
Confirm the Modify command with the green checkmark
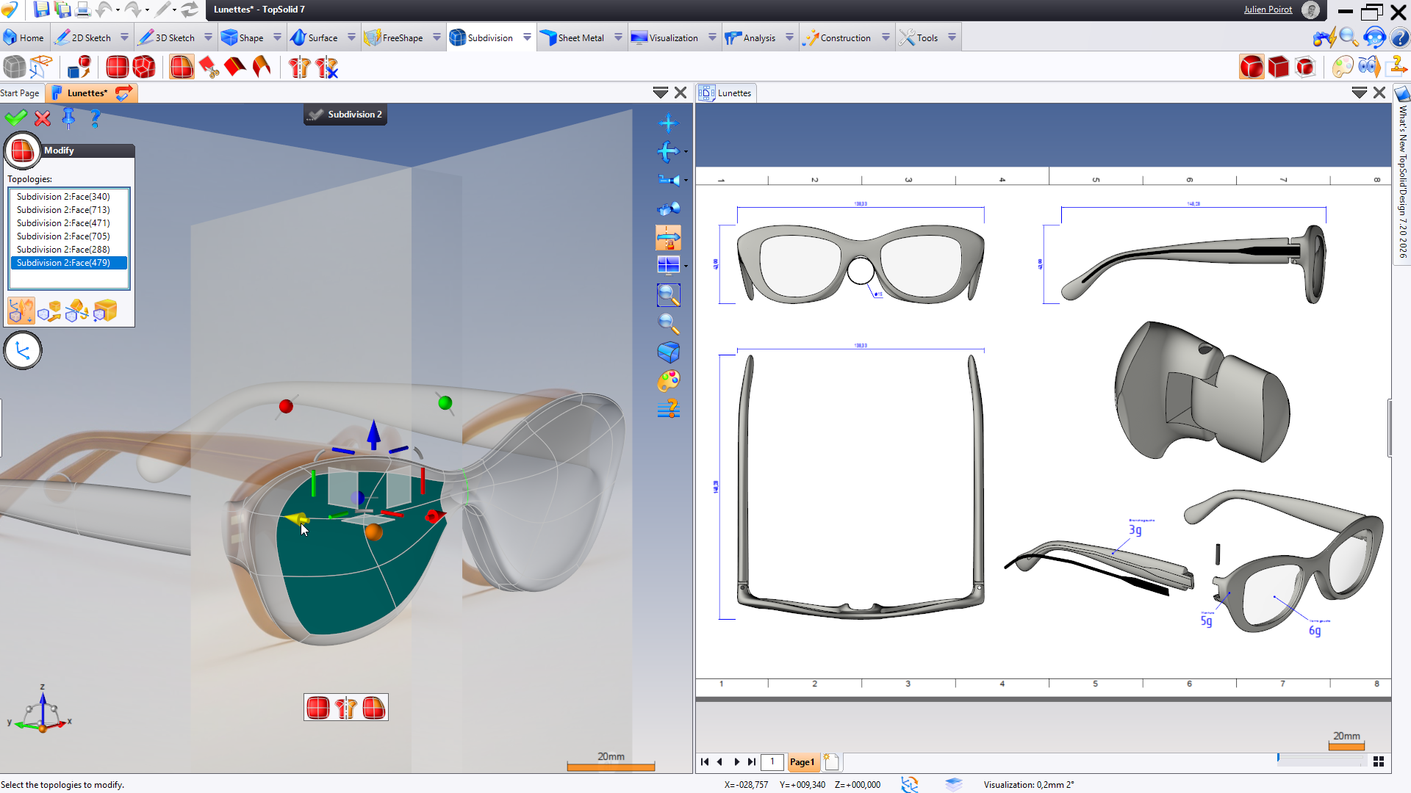[x=15, y=117]
